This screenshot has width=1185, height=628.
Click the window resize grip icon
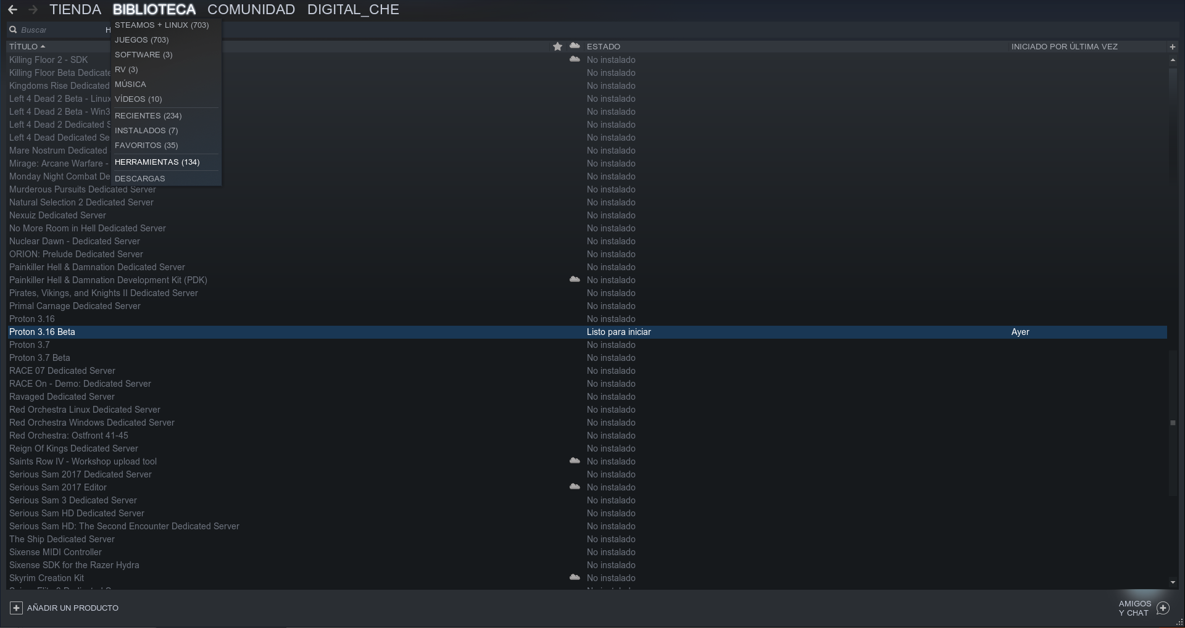tap(1179, 622)
